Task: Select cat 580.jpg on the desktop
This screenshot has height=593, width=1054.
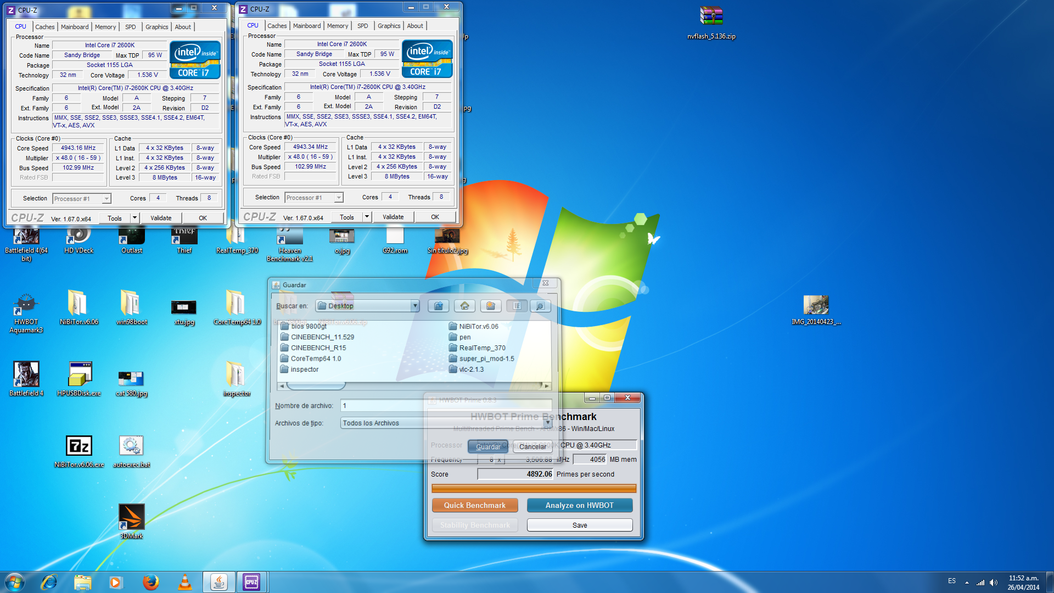Action: (x=131, y=383)
